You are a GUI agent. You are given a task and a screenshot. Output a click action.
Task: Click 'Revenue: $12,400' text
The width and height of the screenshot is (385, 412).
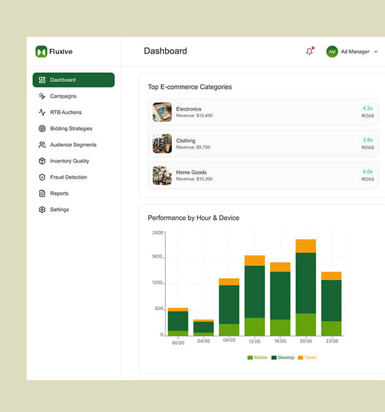(194, 115)
